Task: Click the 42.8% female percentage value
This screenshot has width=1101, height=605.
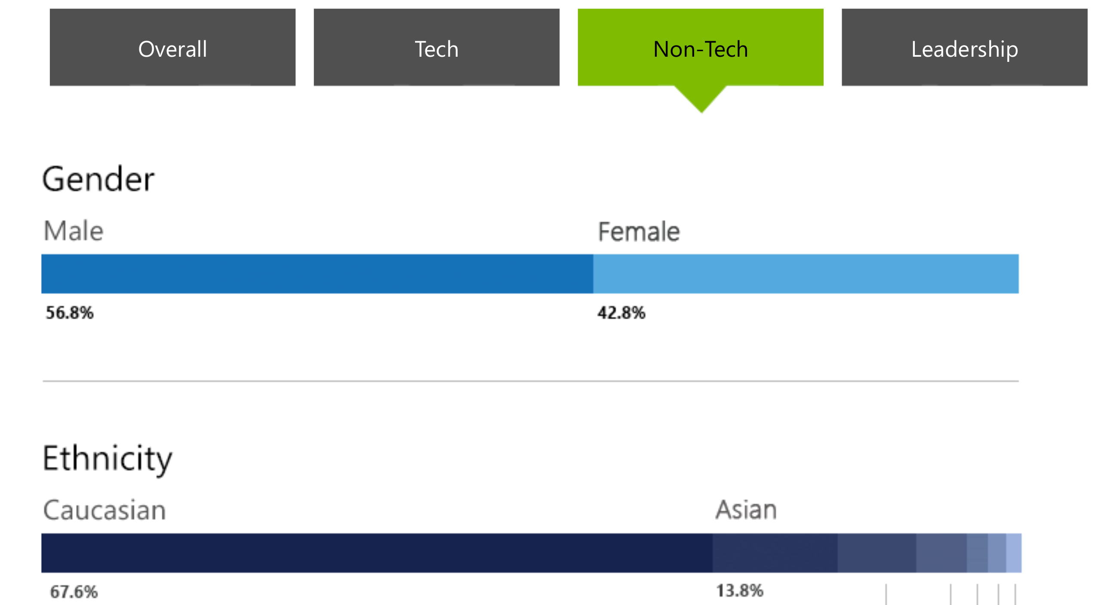Action: pos(621,313)
